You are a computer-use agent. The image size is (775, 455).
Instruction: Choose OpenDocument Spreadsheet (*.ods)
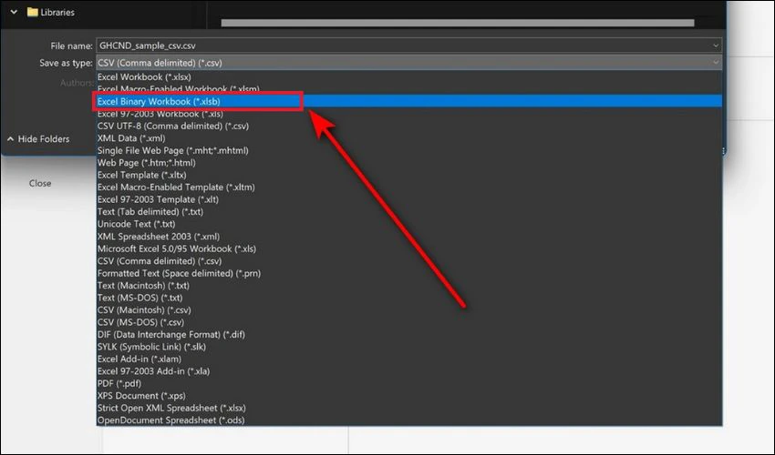tap(409, 420)
